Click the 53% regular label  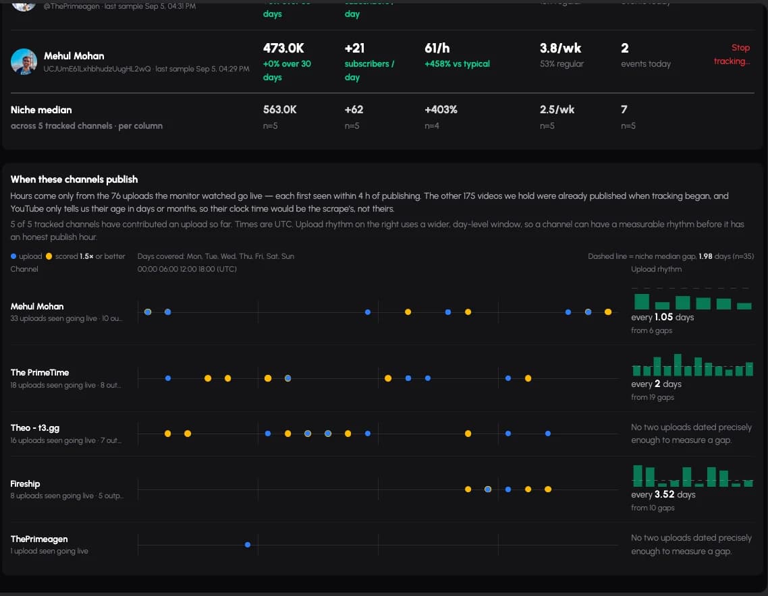pos(561,63)
